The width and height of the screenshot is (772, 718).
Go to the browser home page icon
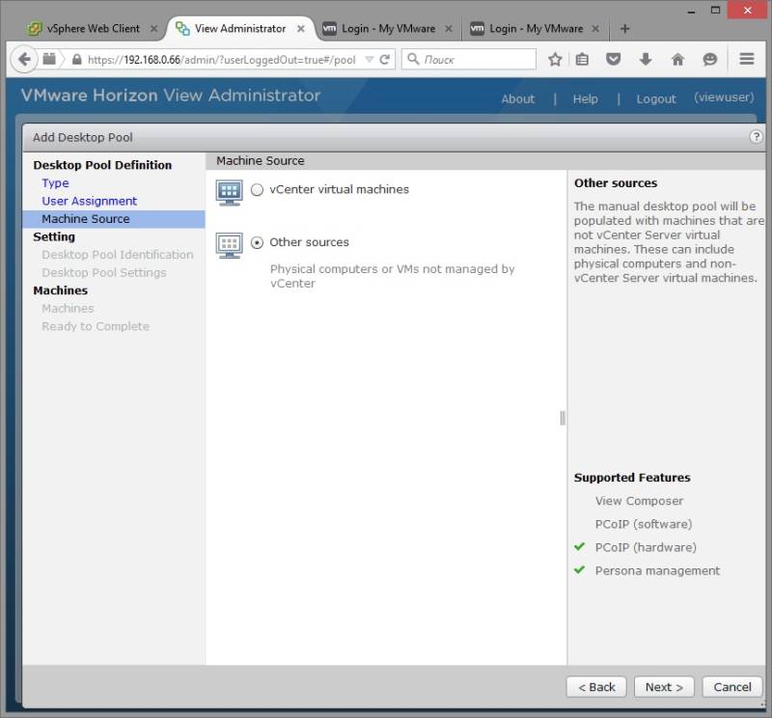(x=678, y=60)
